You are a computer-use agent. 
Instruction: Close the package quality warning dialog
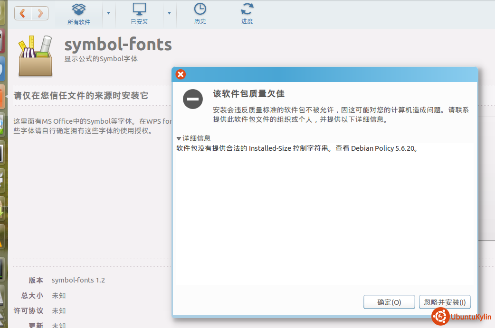181,74
